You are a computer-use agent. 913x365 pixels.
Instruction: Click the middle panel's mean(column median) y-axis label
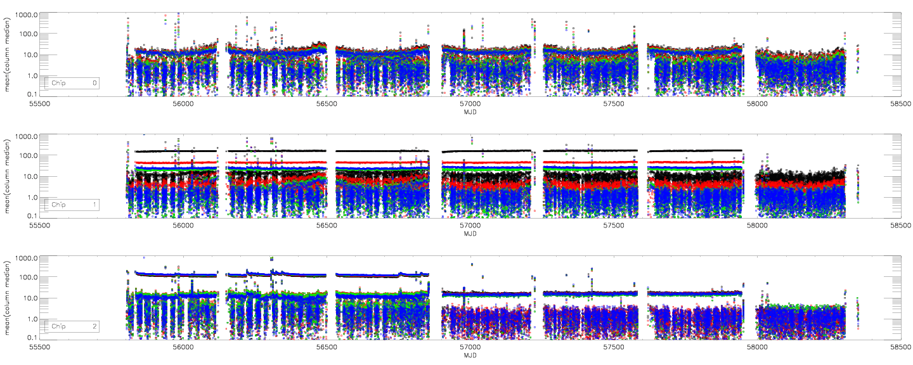coord(8,176)
